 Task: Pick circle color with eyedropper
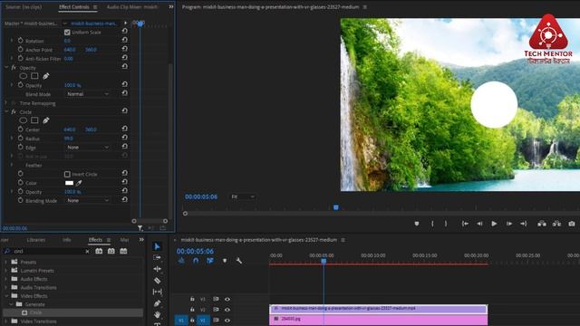(79, 183)
